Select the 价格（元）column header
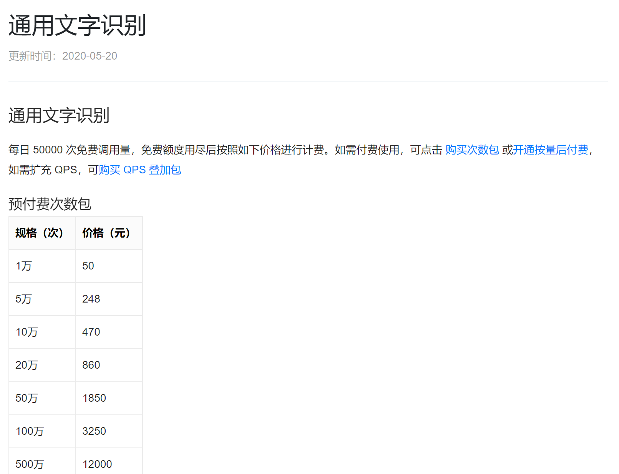 pyautogui.click(x=105, y=233)
